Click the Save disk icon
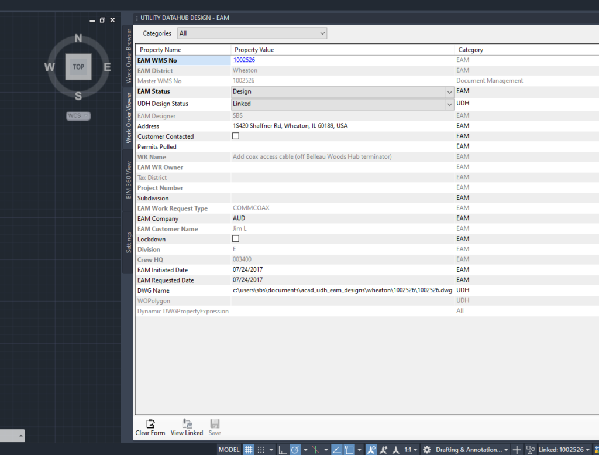The image size is (599, 455). point(215,423)
